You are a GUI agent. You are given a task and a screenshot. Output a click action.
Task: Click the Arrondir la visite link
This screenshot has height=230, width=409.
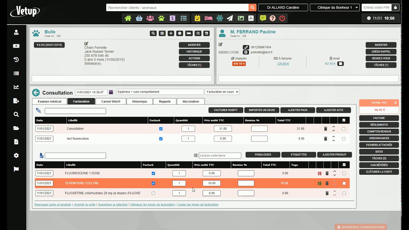point(85,204)
